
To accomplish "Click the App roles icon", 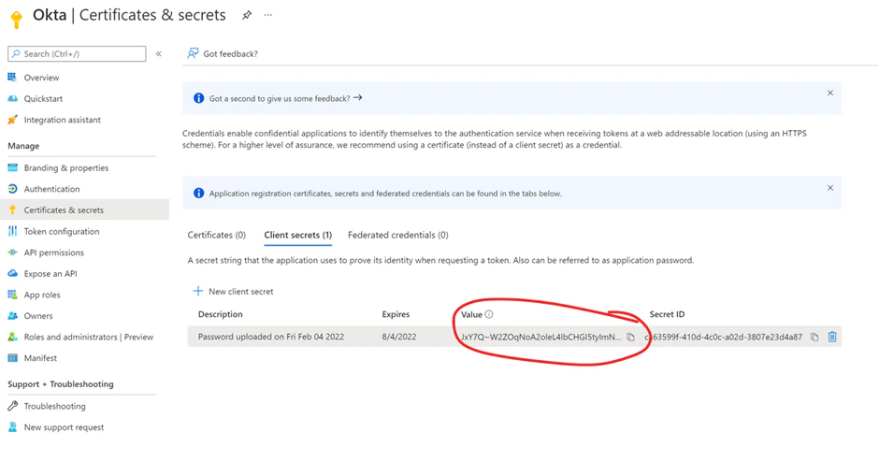I will tap(12, 295).
